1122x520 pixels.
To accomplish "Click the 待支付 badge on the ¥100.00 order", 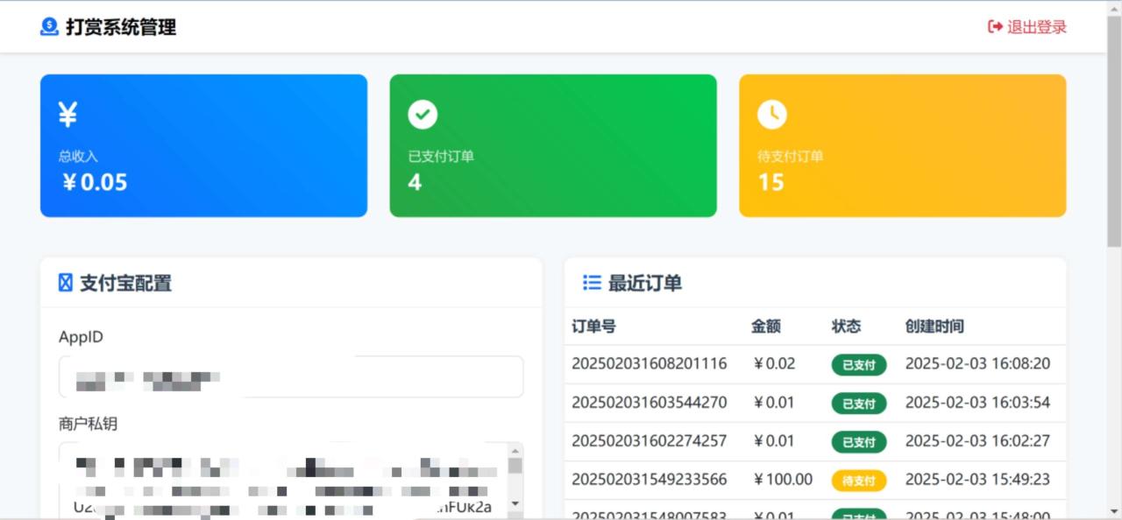I will pos(858,480).
